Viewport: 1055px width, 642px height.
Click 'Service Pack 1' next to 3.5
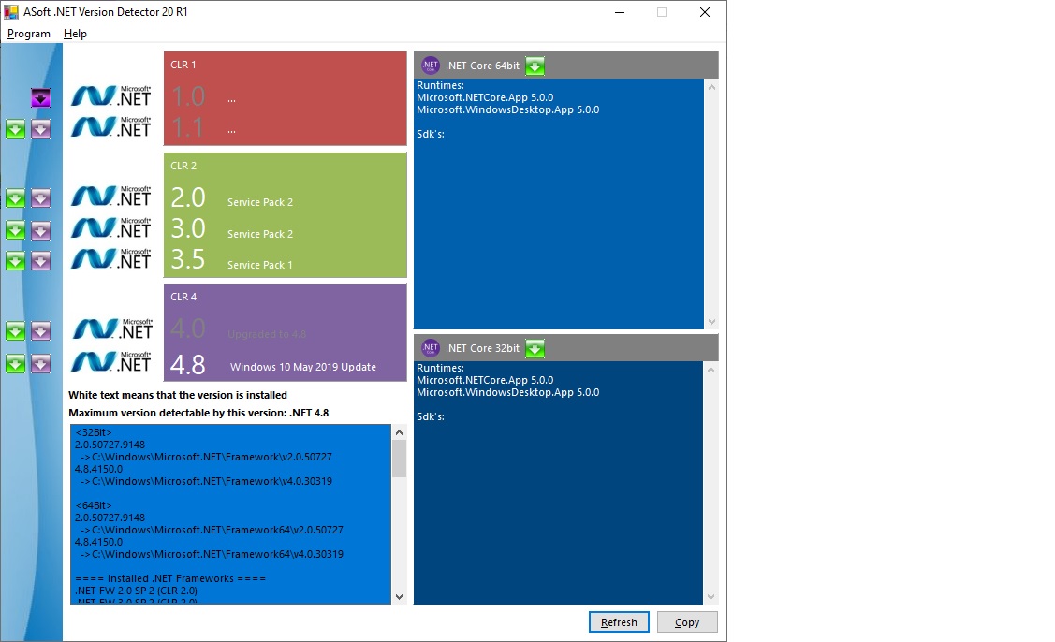coord(259,265)
